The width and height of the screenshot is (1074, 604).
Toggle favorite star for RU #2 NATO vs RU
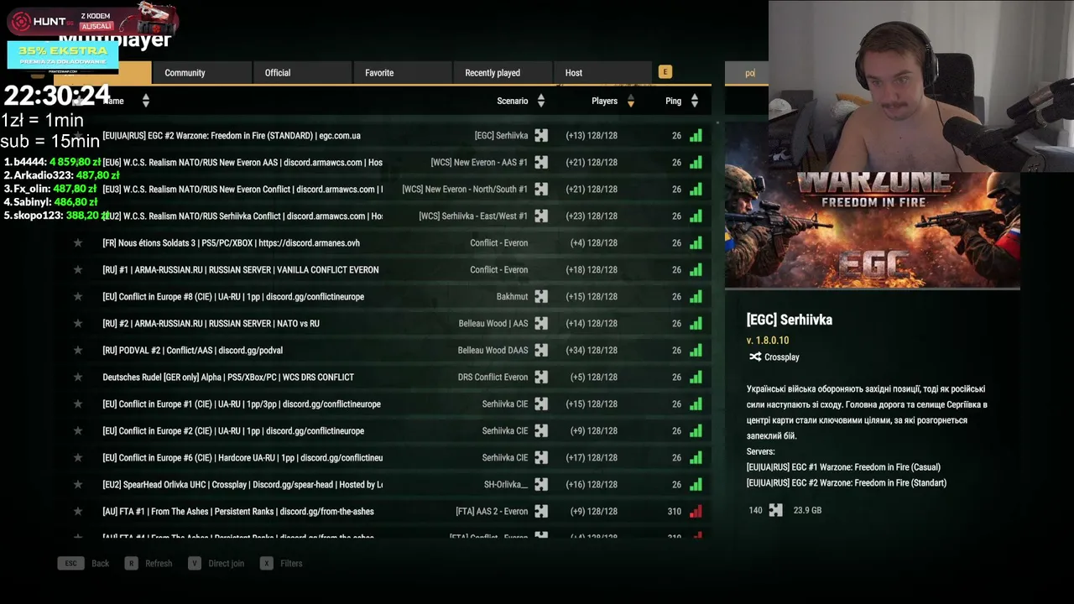(x=78, y=324)
